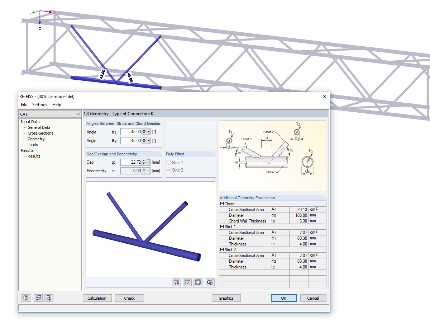Adjust the Angle θ2 spinner arrows
The image size is (430, 323).
pyautogui.click(x=144, y=141)
